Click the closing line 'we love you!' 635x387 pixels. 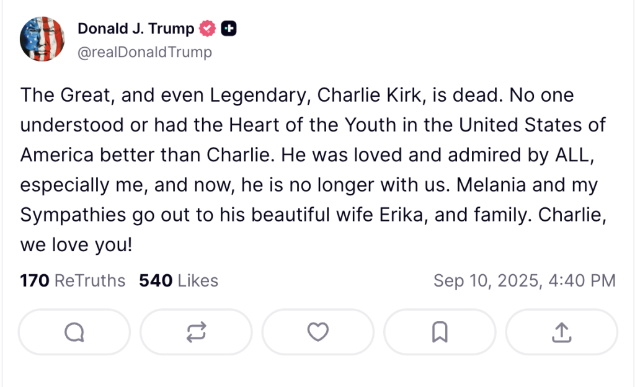76,245
